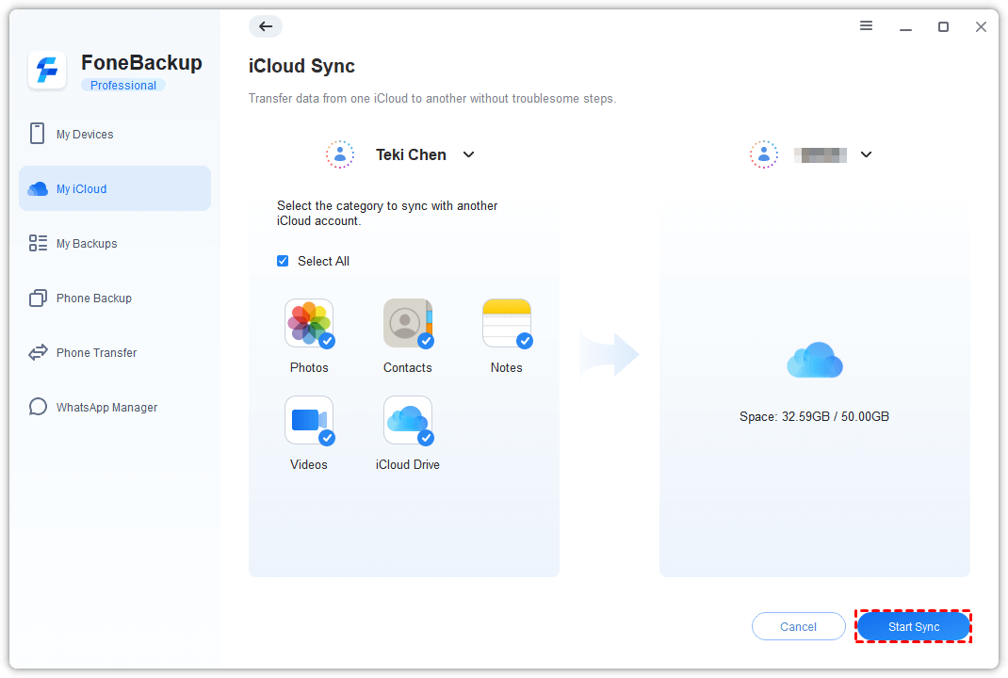This screenshot has height=678, width=1008.
Task: Click the iCloud Drive label text
Action: [408, 464]
